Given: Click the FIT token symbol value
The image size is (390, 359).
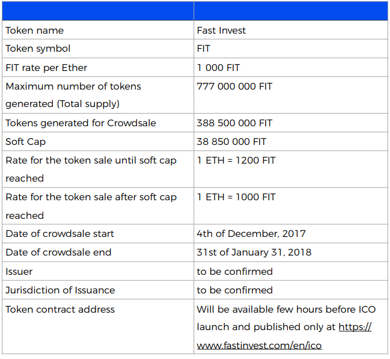Looking at the screenshot, I should click(x=204, y=49).
